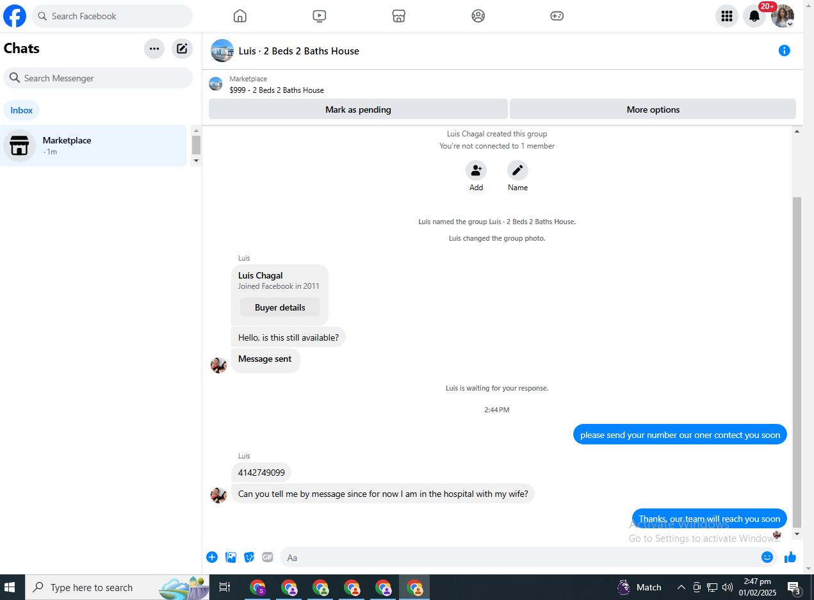This screenshot has width=814, height=600.
Task: Open the Groups icon in top navigation
Action: (478, 16)
